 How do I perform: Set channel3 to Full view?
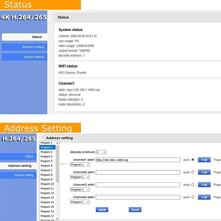204,185
